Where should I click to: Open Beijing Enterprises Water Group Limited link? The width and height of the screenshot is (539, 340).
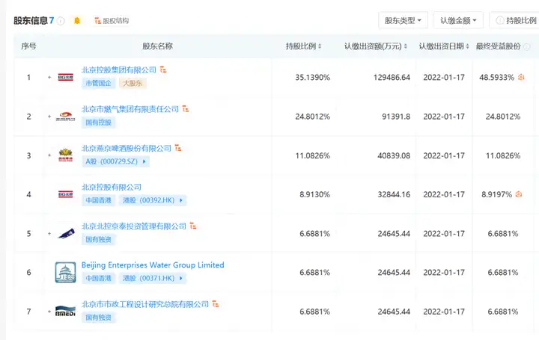(x=153, y=265)
